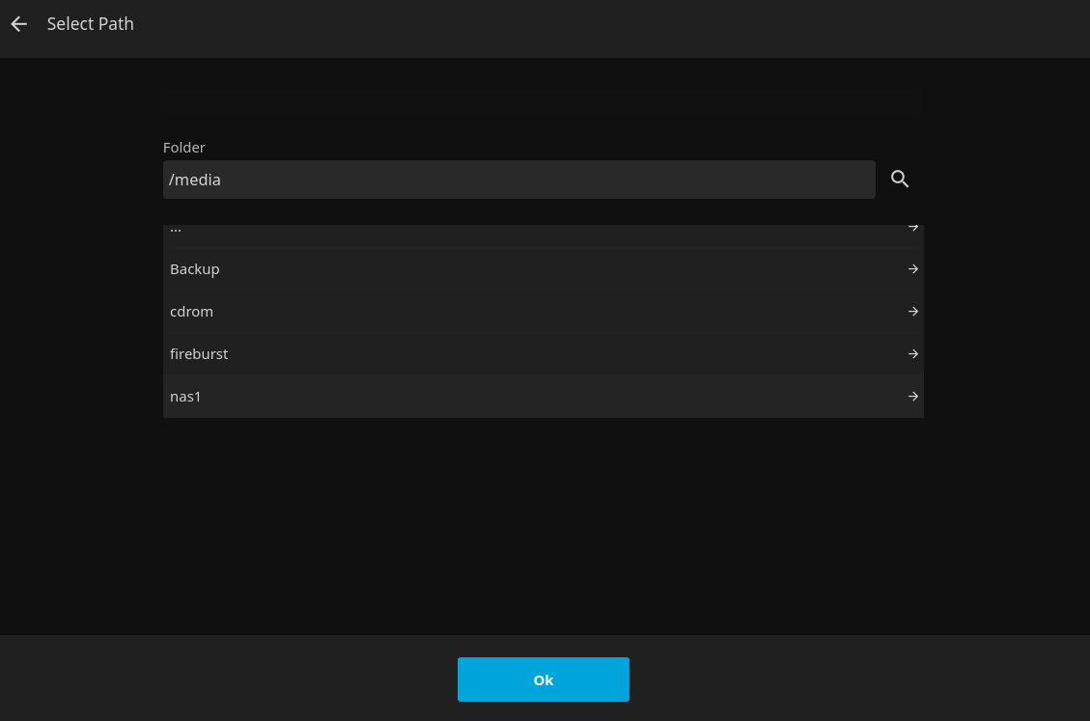Open the Backup folder

tap(195, 269)
